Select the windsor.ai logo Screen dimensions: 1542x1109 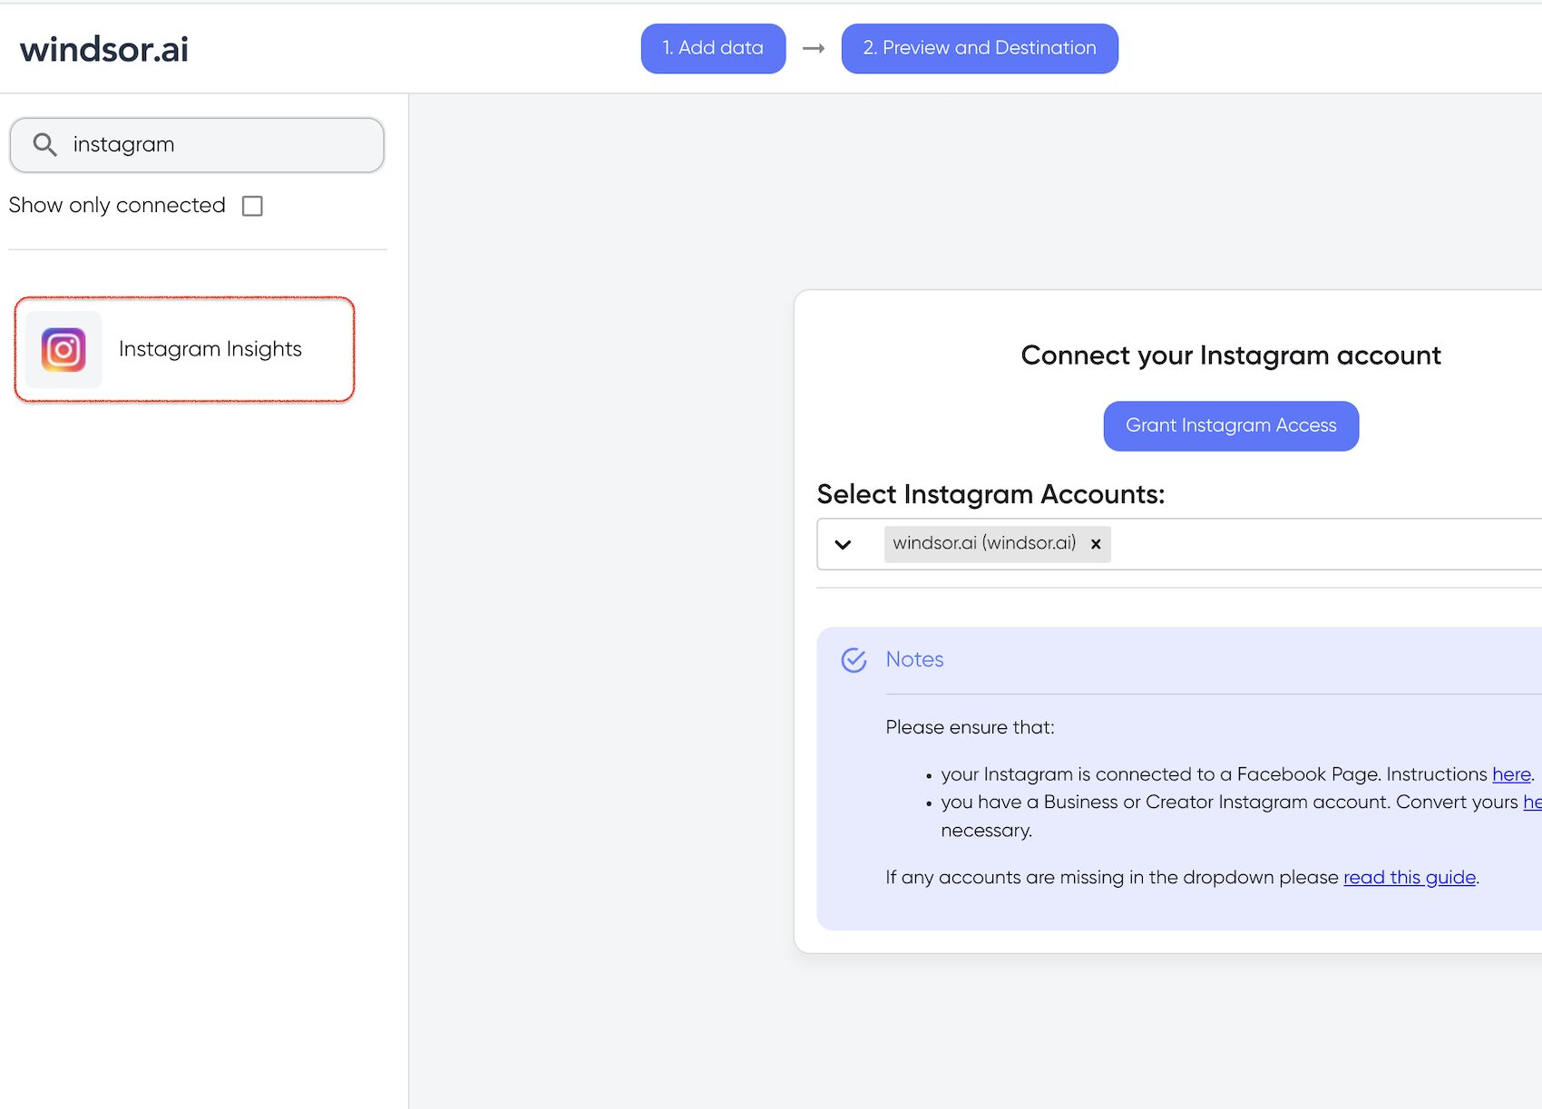click(102, 48)
